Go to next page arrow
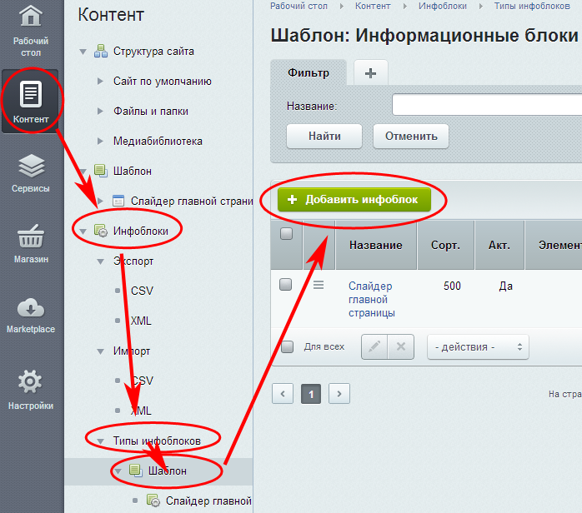Viewport: 582px width, 513px height. (339, 393)
